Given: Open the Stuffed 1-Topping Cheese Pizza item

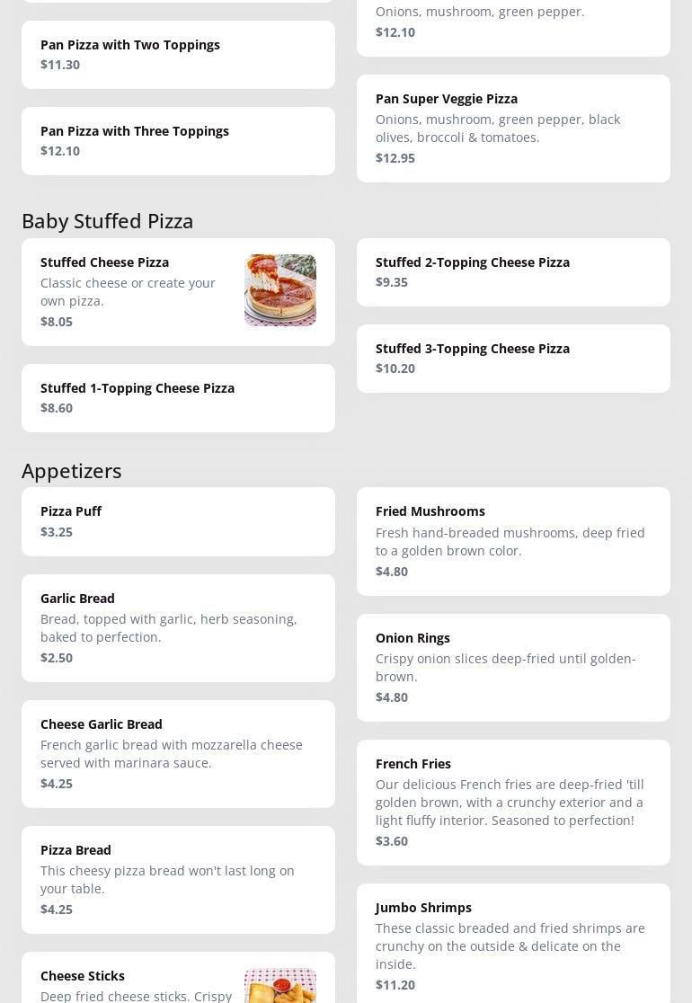Looking at the screenshot, I should 179,398.
